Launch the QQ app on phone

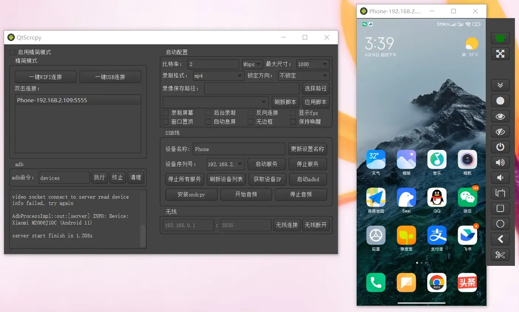tap(437, 198)
